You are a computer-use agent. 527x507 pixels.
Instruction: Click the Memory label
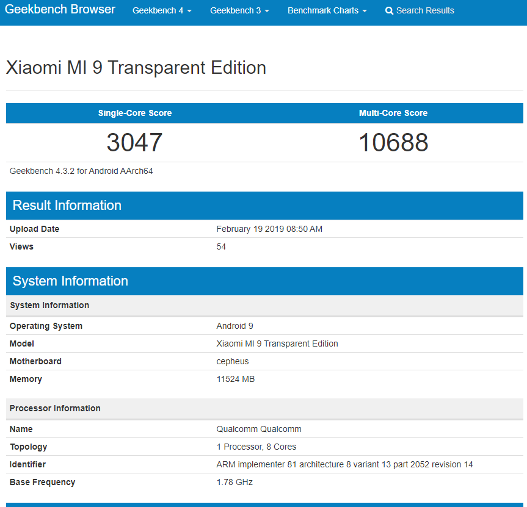tap(26, 379)
